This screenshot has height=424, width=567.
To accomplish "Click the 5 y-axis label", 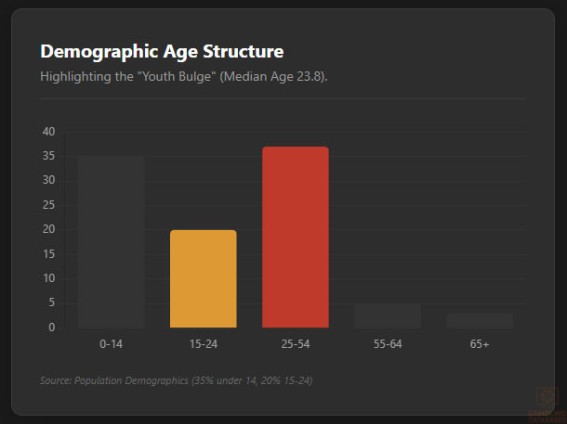I will (52, 302).
